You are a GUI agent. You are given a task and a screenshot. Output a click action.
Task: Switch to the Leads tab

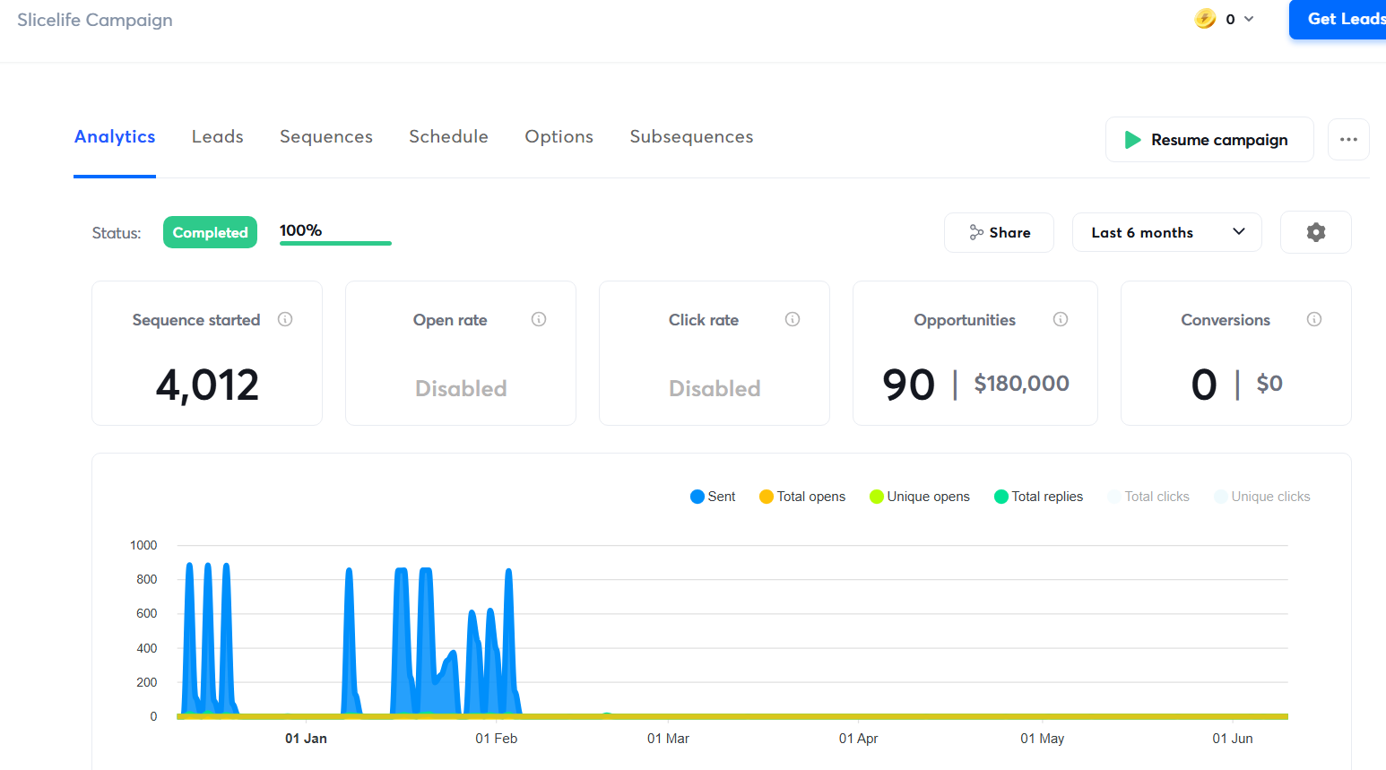pyautogui.click(x=217, y=136)
